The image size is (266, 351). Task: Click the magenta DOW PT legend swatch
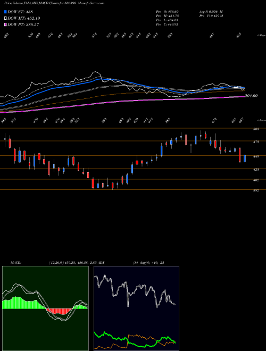click(x=6, y=24)
